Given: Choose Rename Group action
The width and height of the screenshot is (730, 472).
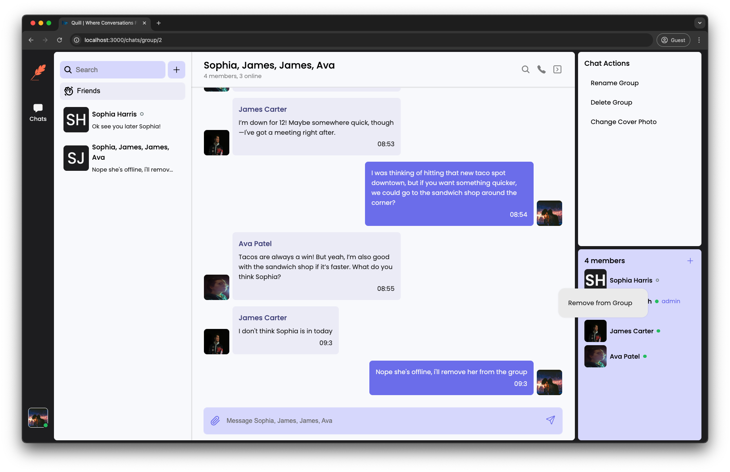Looking at the screenshot, I should click(614, 83).
